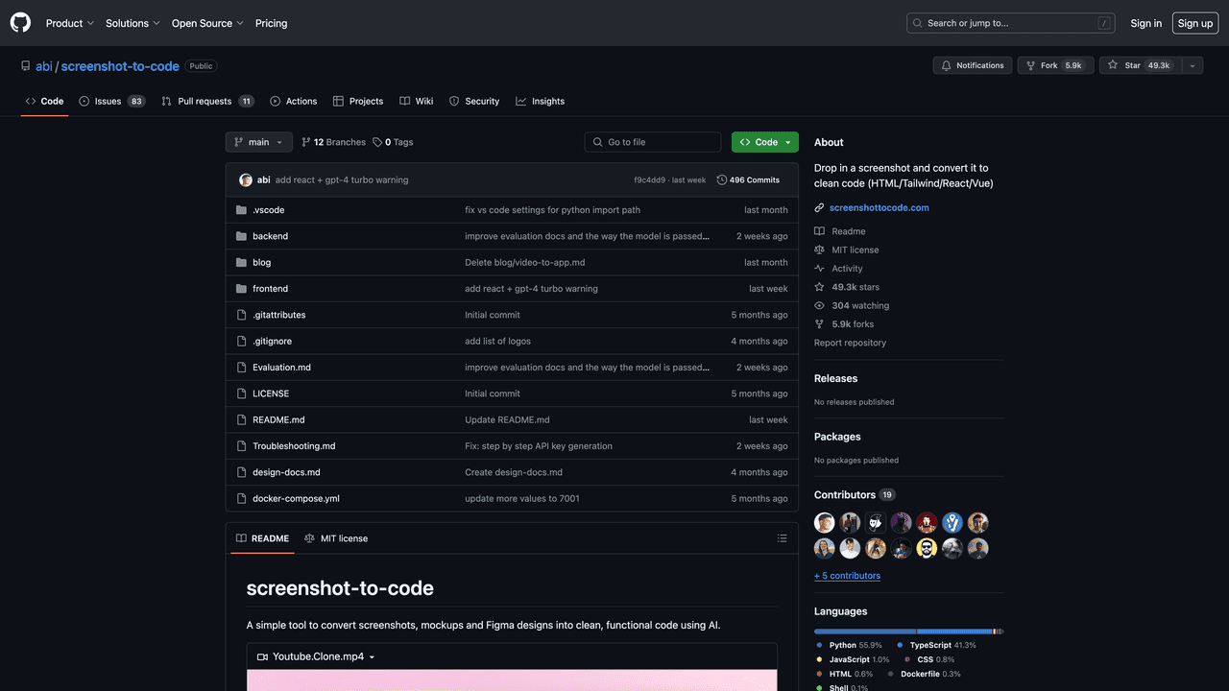This screenshot has height=691, width=1229.
Task: Click the blue V-logo contributor avatar
Action: click(x=952, y=523)
